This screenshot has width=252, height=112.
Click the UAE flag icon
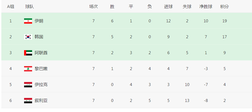(28, 53)
